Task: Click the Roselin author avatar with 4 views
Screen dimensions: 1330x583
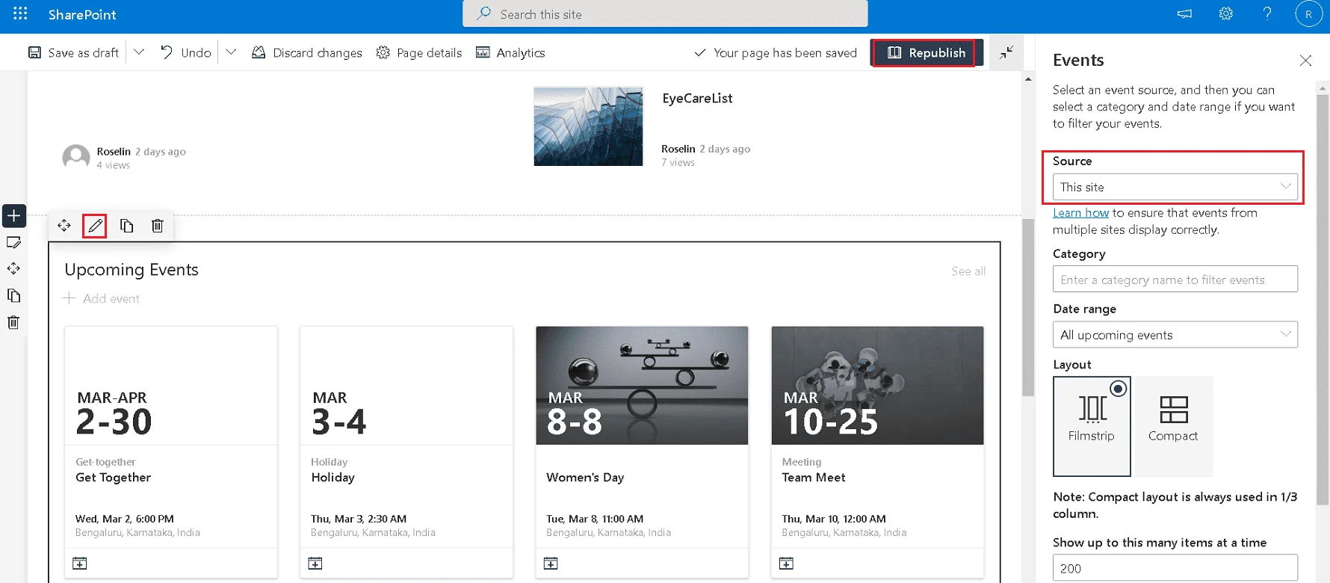Action: pyautogui.click(x=76, y=158)
